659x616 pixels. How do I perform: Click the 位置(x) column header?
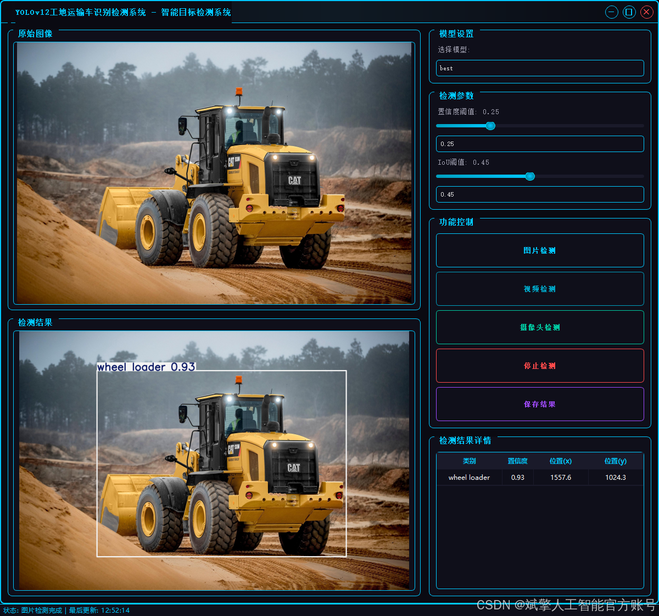pos(561,461)
